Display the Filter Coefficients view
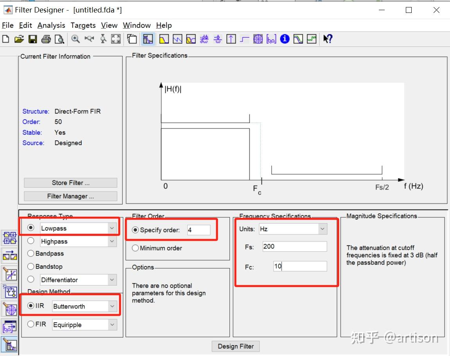The width and height of the screenshot is (450, 356). click(271, 39)
